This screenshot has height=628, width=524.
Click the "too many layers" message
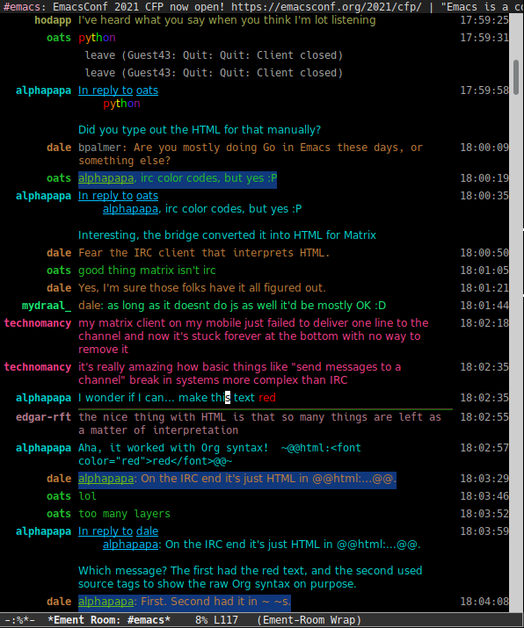[x=124, y=514]
